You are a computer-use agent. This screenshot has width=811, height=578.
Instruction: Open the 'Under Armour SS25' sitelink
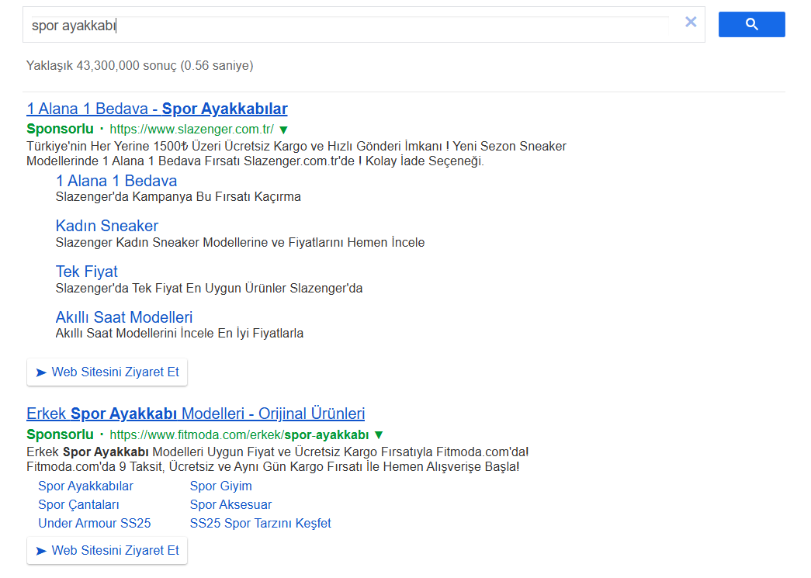(x=95, y=523)
